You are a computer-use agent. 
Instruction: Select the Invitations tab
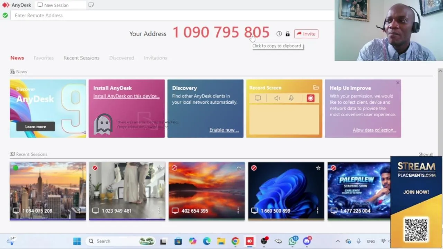155,58
